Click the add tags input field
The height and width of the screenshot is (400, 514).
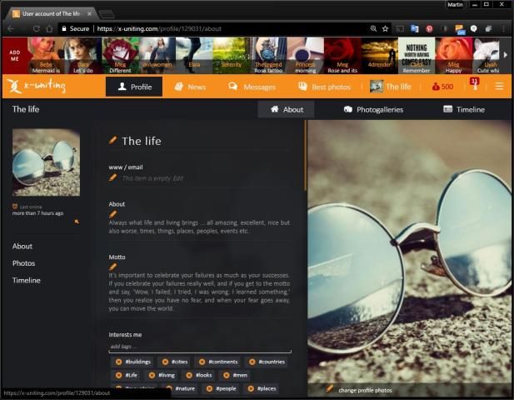tap(200, 347)
